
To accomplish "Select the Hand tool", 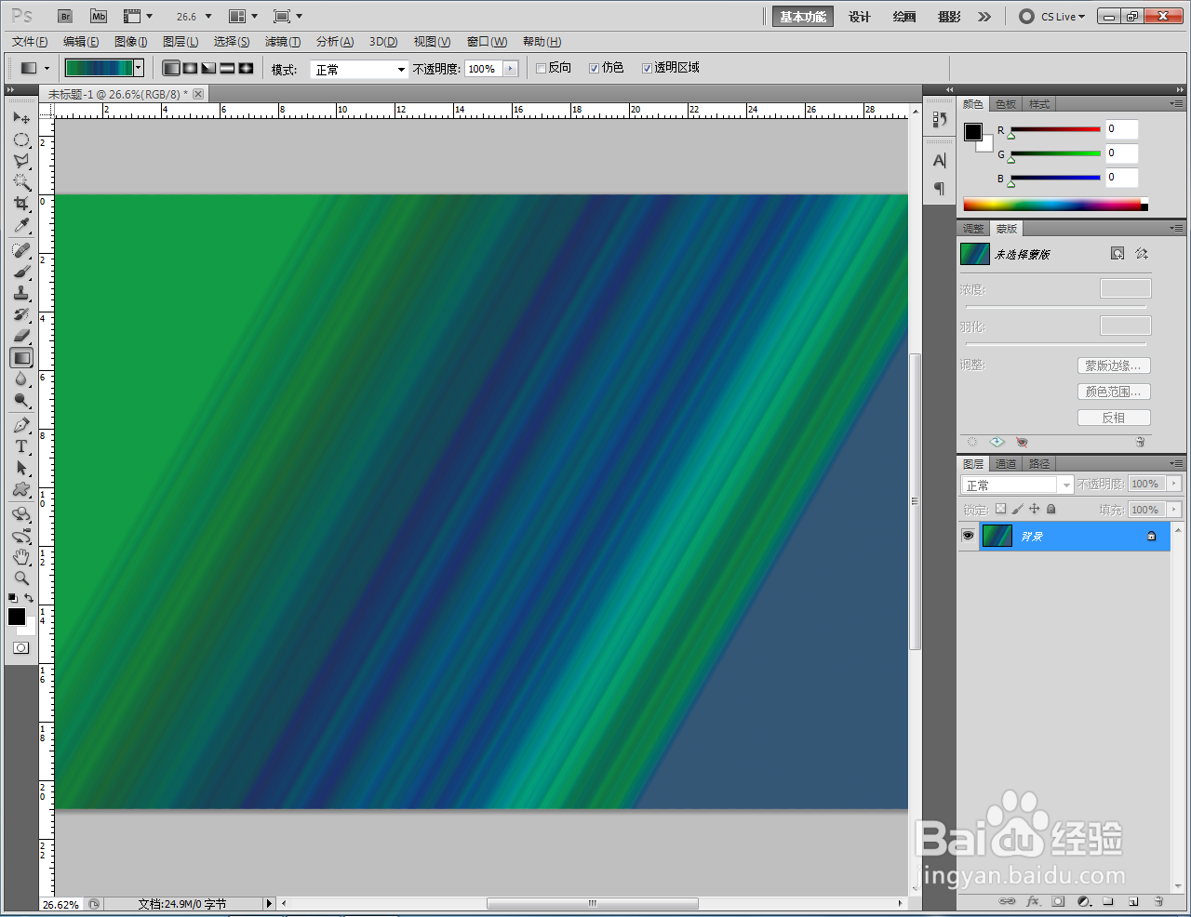I will 21,557.
